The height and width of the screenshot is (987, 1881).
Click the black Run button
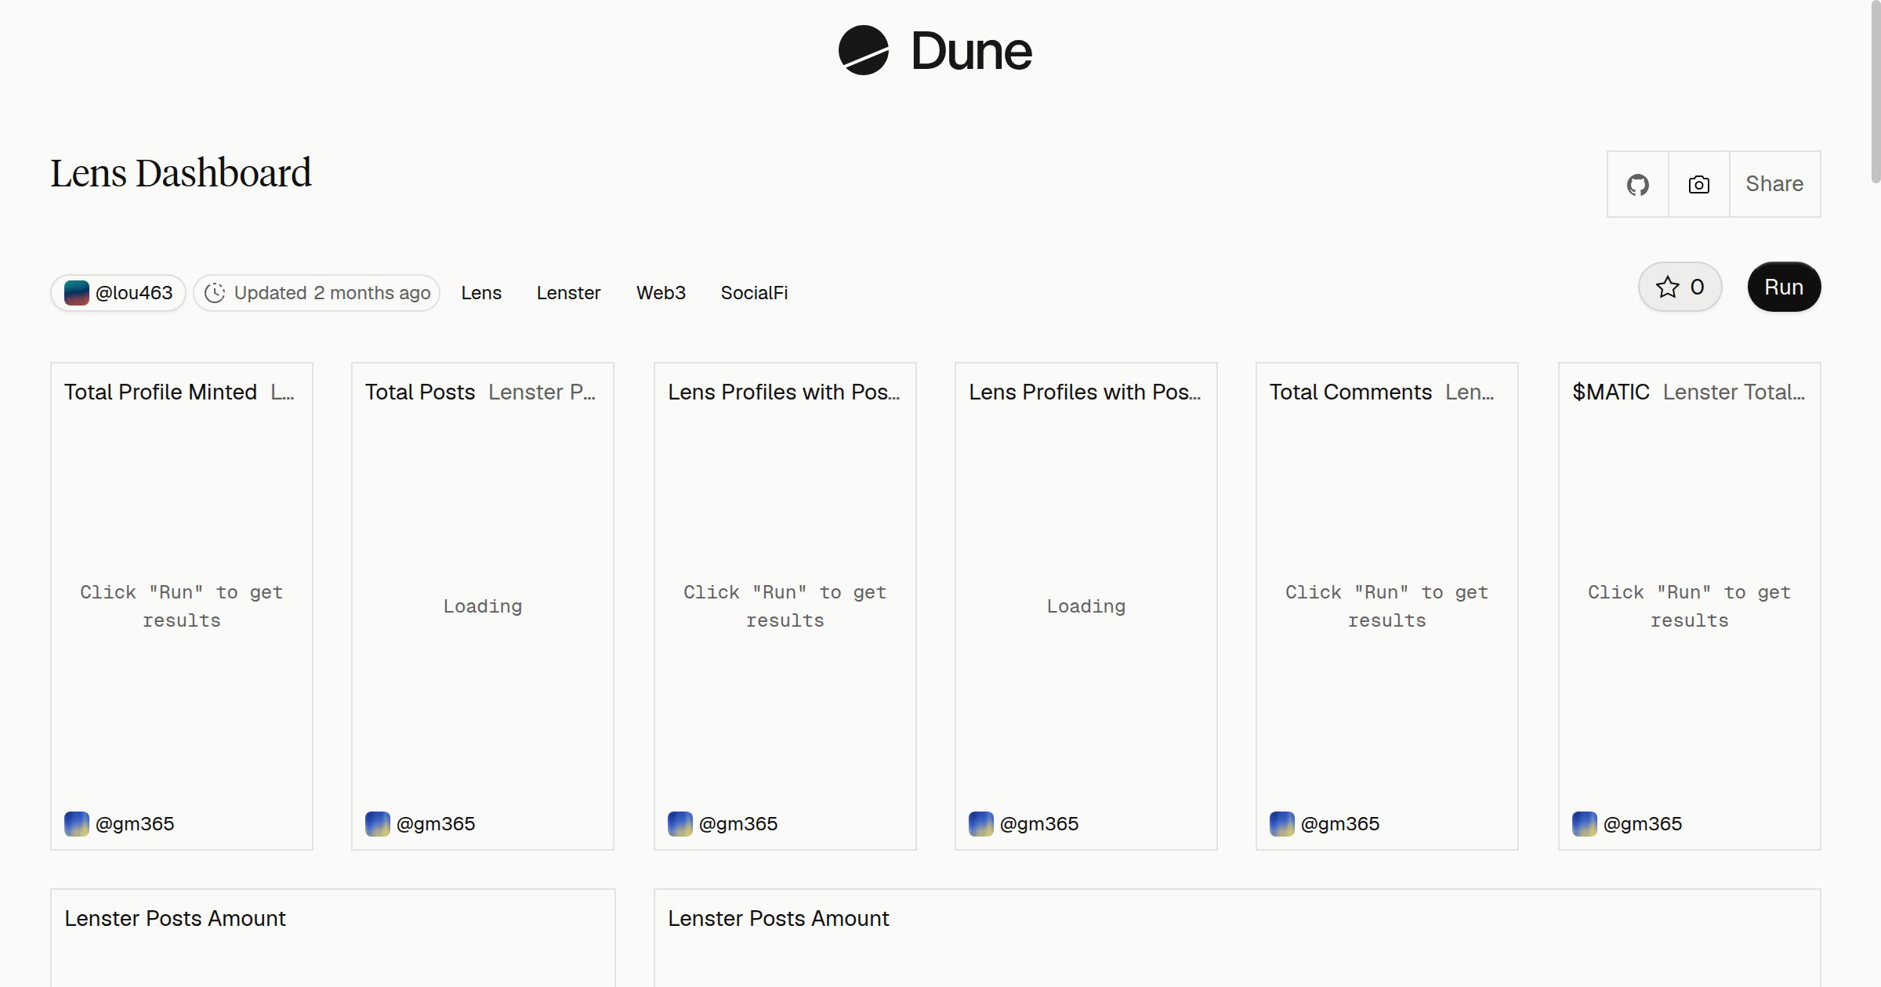1784,287
